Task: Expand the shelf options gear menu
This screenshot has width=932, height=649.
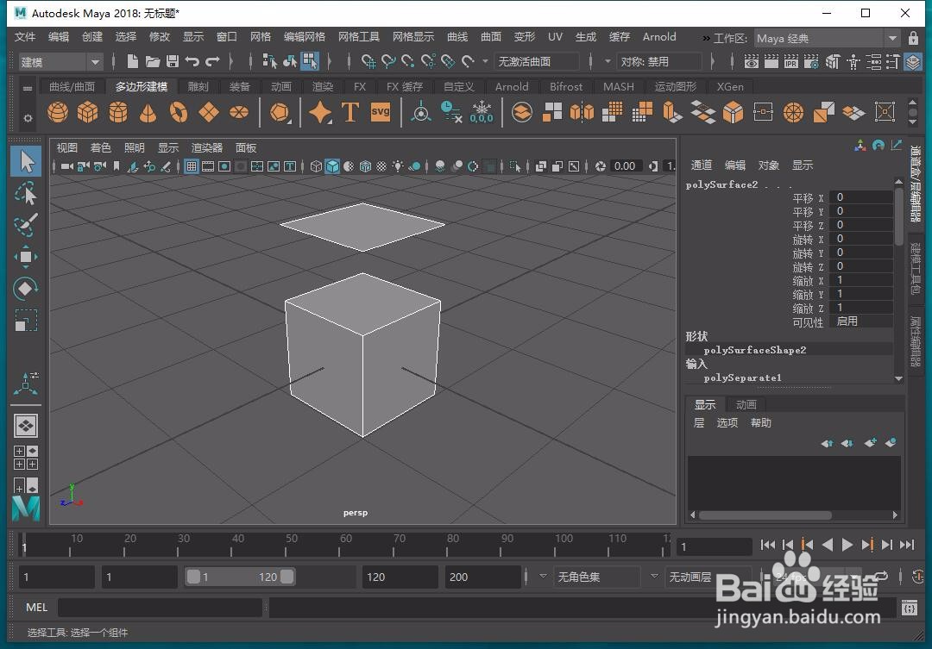Action: [28, 117]
